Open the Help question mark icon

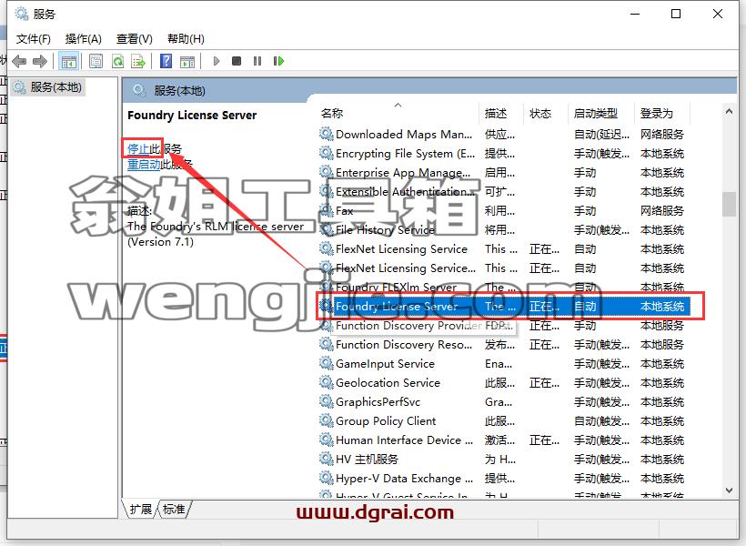(166, 61)
